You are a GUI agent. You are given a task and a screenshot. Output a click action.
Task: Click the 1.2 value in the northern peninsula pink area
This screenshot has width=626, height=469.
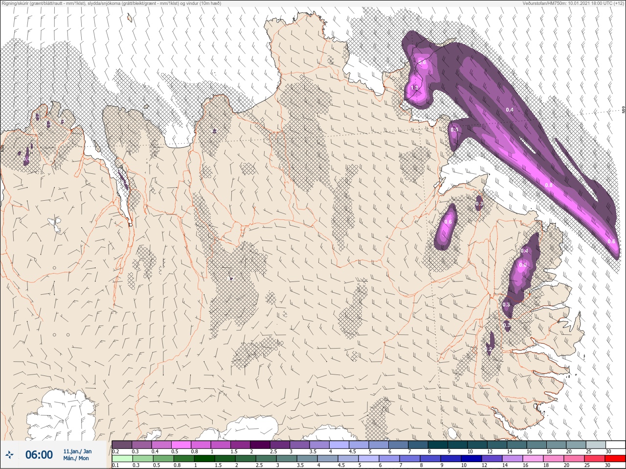[414, 88]
